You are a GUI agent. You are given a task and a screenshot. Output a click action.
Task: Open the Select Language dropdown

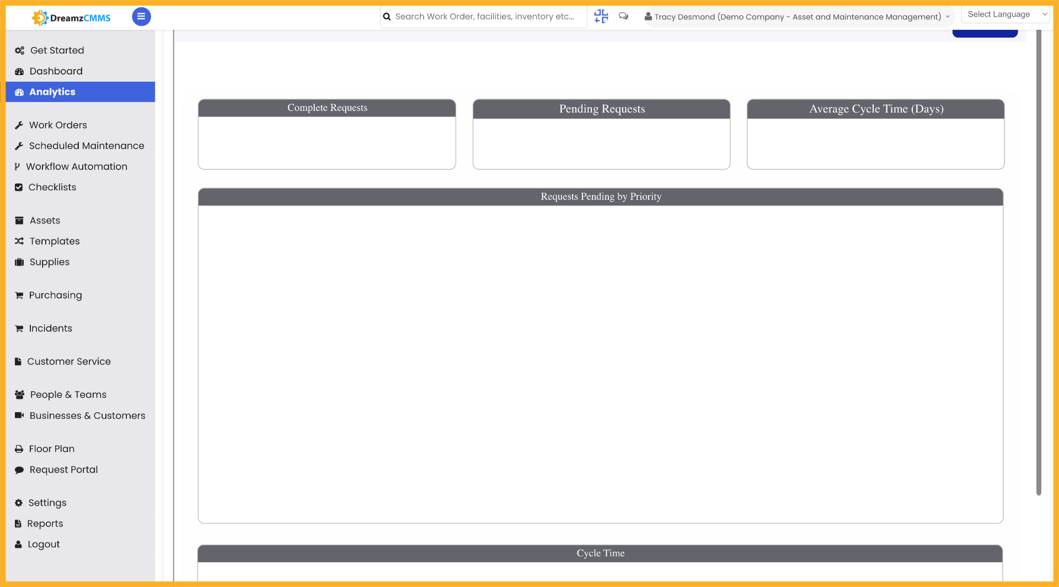[x=1005, y=14]
